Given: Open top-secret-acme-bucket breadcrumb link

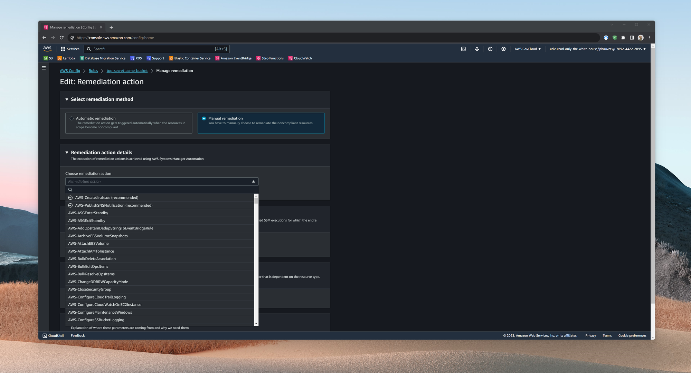Looking at the screenshot, I should pyautogui.click(x=127, y=71).
